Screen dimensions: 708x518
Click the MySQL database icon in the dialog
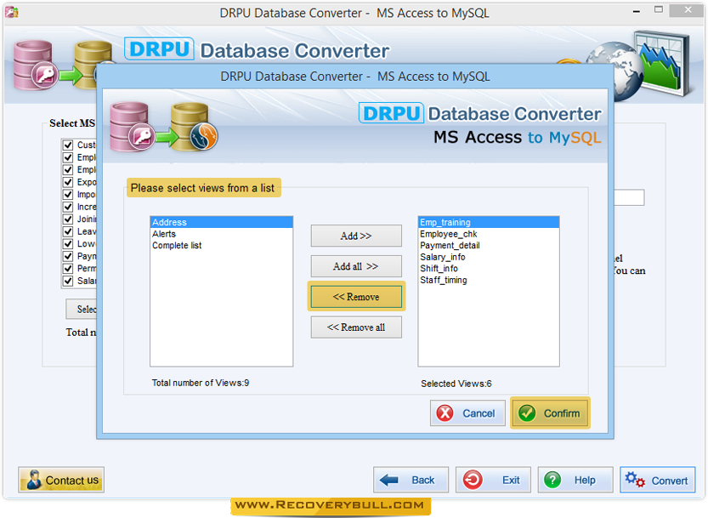pos(194,127)
